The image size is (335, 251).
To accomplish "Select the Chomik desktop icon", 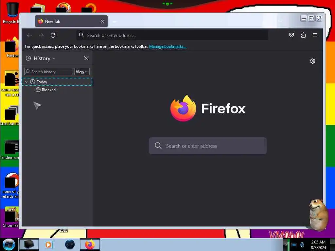I will [11, 217].
